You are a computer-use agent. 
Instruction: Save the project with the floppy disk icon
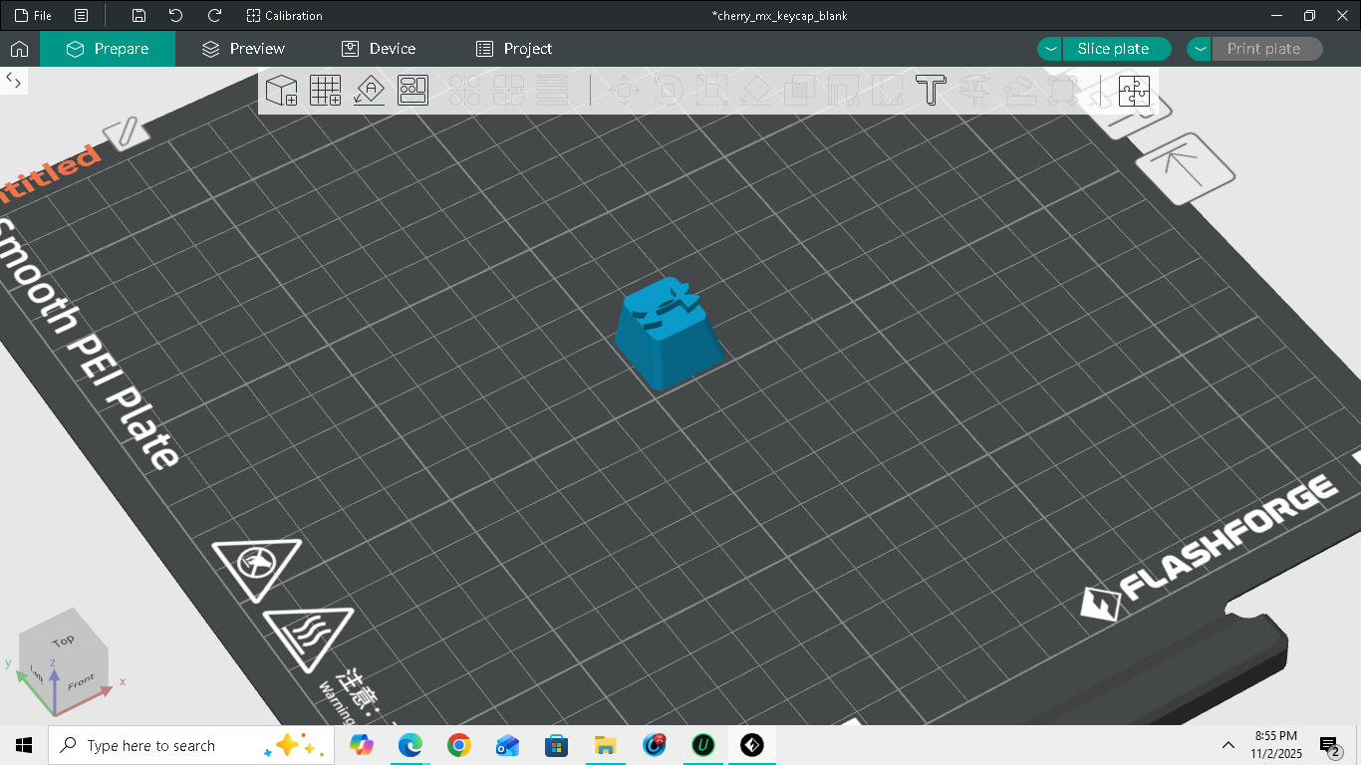click(x=138, y=16)
